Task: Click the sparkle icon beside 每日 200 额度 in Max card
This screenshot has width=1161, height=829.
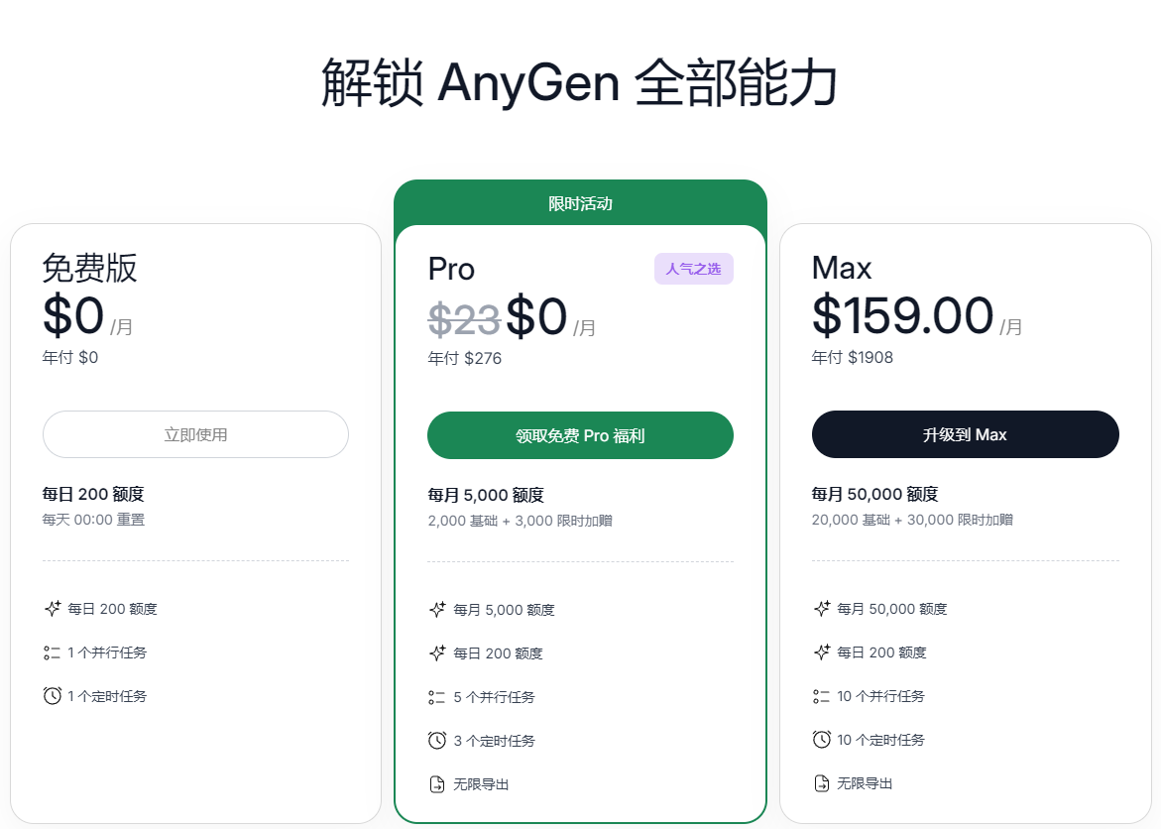Action: coord(820,652)
